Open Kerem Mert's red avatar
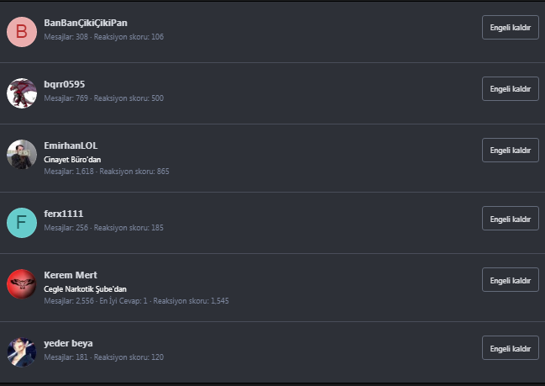Viewport: 545px width, 386px height. pyautogui.click(x=21, y=283)
